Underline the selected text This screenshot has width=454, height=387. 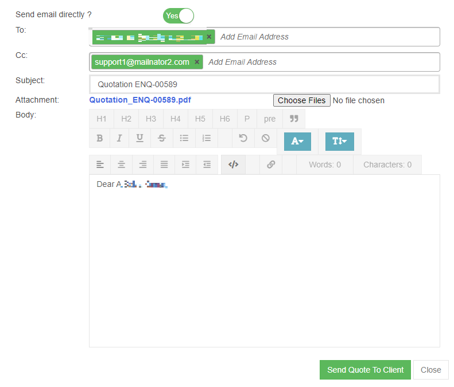(x=139, y=138)
